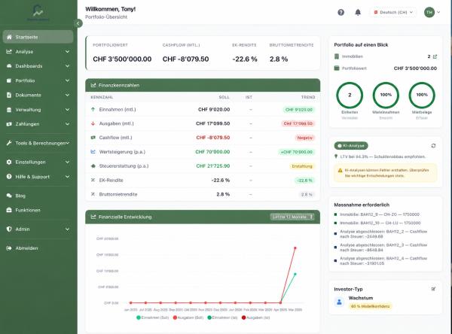Expand the Portfolio menu chevron
This screenshot has width=452, height=334.
tap(67, 80)
